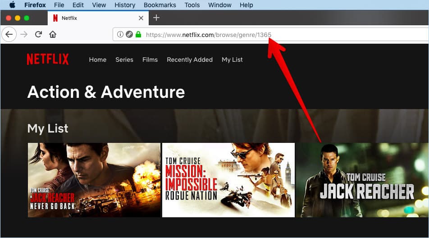Show site information icon
This screenshot has width=429, height=238.
pyautogui.click(x=120, y=34)
